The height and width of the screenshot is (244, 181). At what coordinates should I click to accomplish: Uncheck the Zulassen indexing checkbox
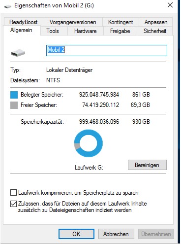click(13, 204)
